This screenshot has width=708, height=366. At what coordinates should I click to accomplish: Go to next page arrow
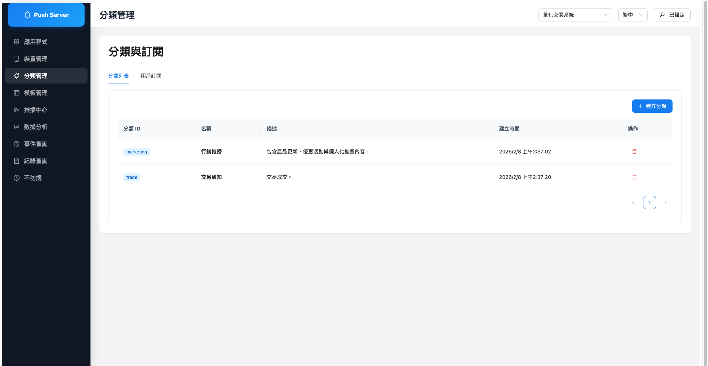pos(666,203)
